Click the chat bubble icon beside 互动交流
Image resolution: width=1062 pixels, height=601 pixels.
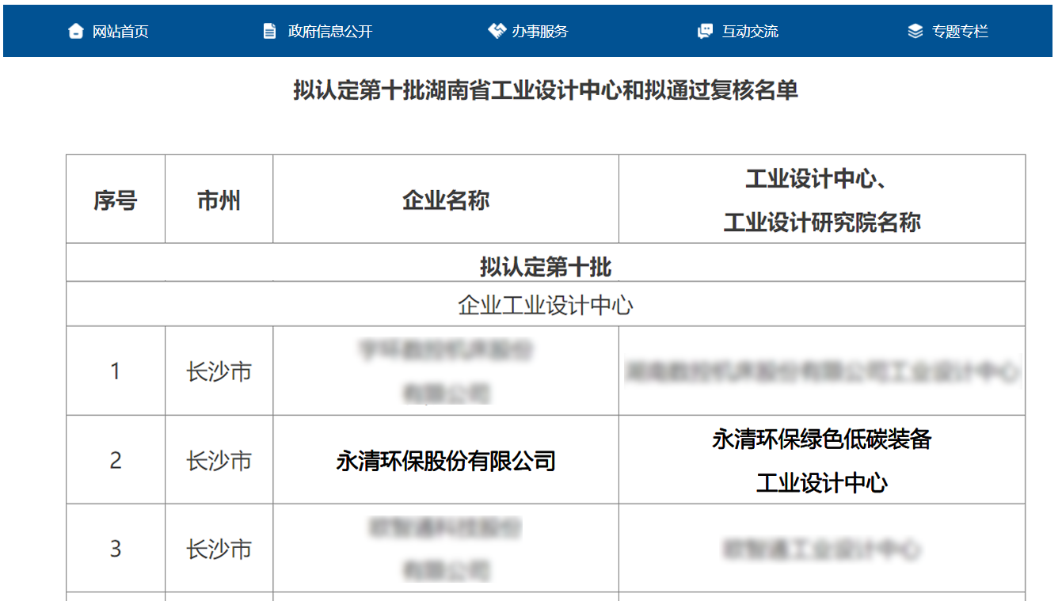705,32
